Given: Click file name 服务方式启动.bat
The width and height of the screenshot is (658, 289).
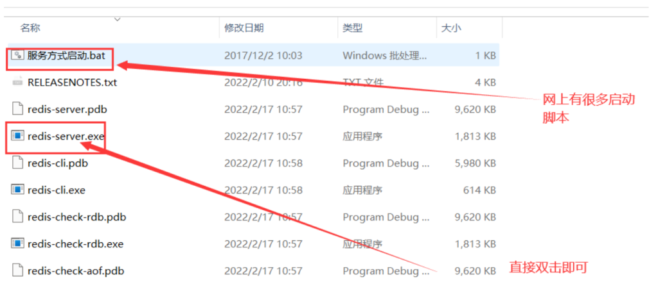Looking at the screenshot, I should click(66, 55).
